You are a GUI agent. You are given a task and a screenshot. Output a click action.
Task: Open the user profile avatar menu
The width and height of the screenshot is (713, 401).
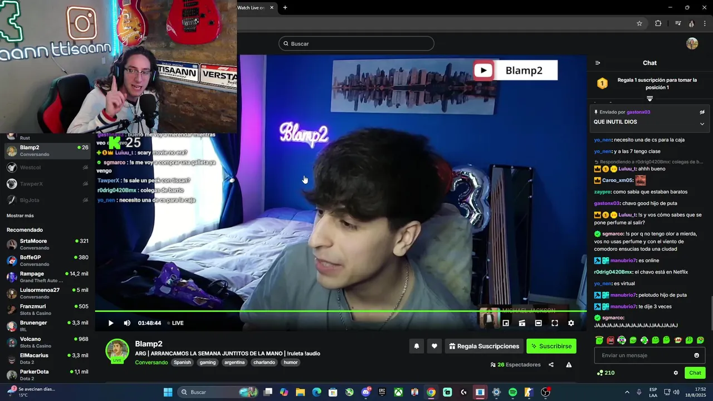click(x=692, y=43)
